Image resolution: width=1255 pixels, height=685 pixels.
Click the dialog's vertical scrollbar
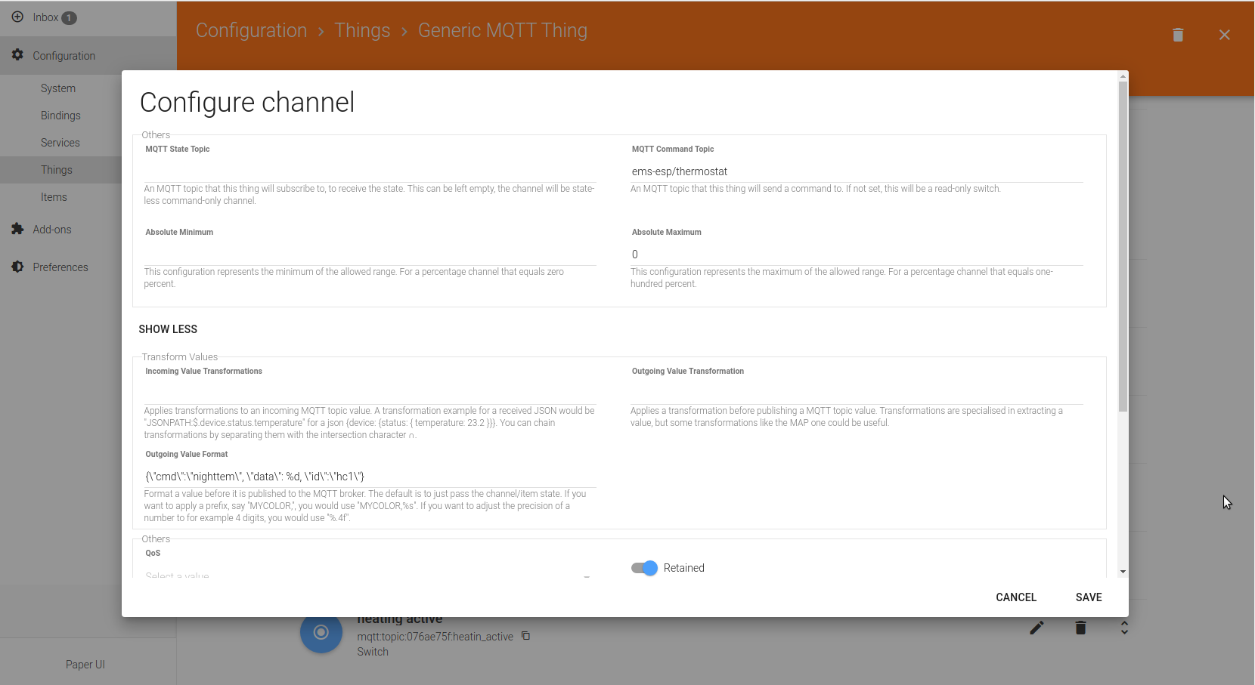[x=1123, y=249]
